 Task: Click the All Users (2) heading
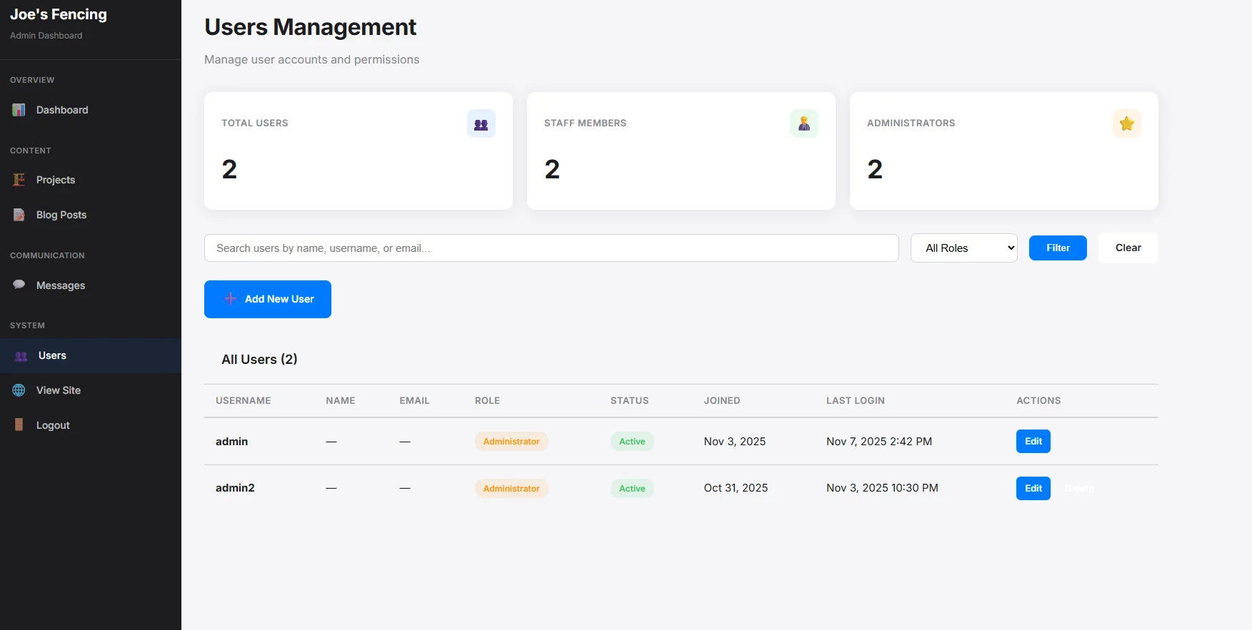pos(259,360)
